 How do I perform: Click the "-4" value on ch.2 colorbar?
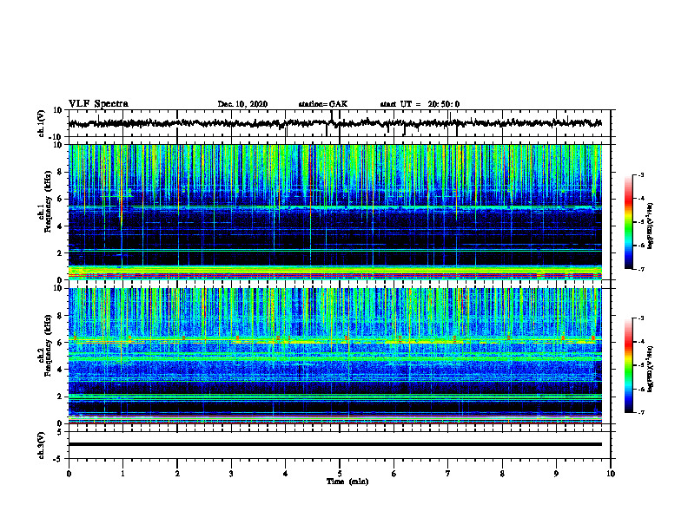tap(639, 342)
